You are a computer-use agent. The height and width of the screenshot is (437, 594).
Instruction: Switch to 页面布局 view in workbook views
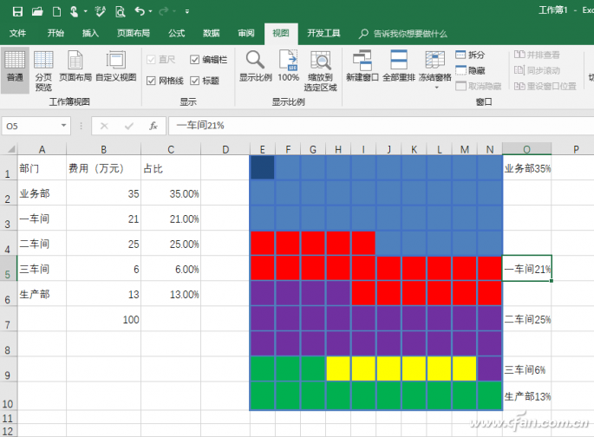coord(75,67)
